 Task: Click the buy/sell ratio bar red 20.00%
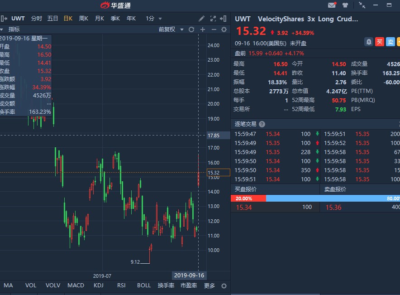pos(248,198)
